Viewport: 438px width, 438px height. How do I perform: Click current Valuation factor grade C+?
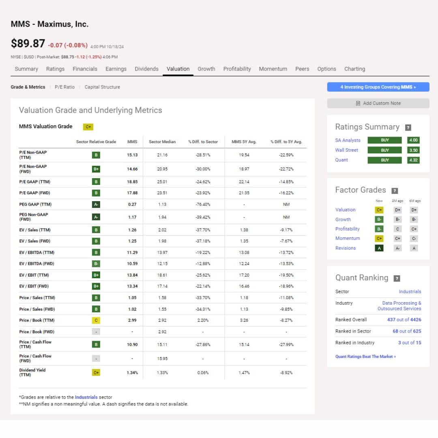point(379,210)
